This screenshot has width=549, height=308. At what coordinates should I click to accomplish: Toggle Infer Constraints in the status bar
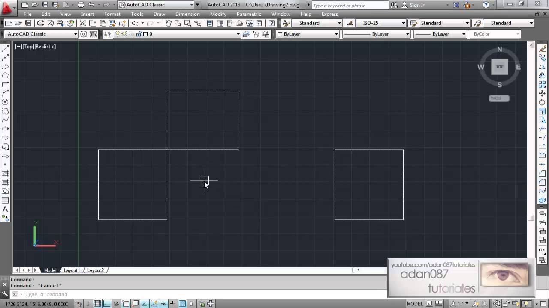(x=78, y=304)
